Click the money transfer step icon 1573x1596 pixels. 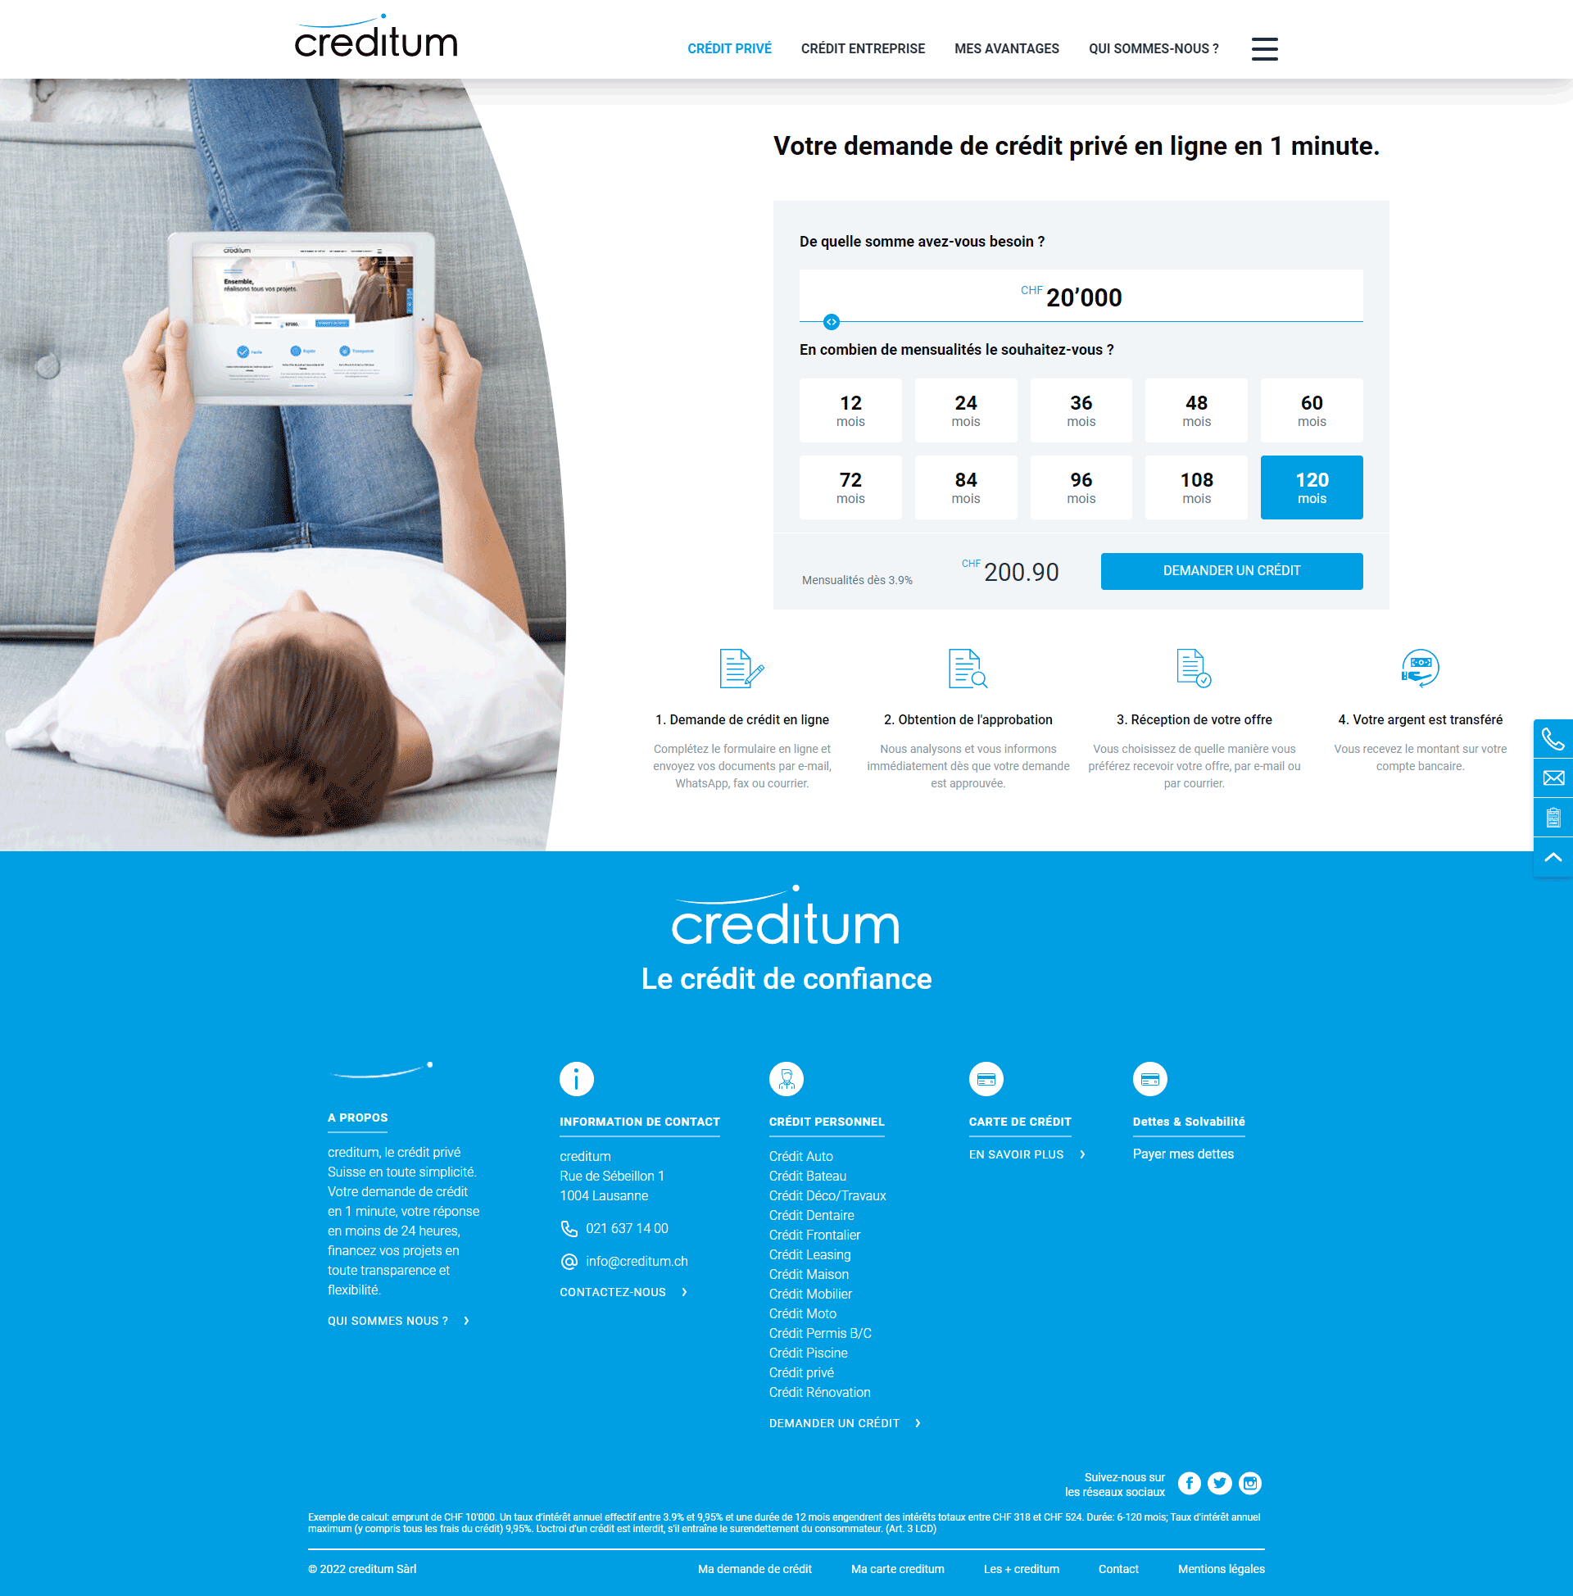1417,669
